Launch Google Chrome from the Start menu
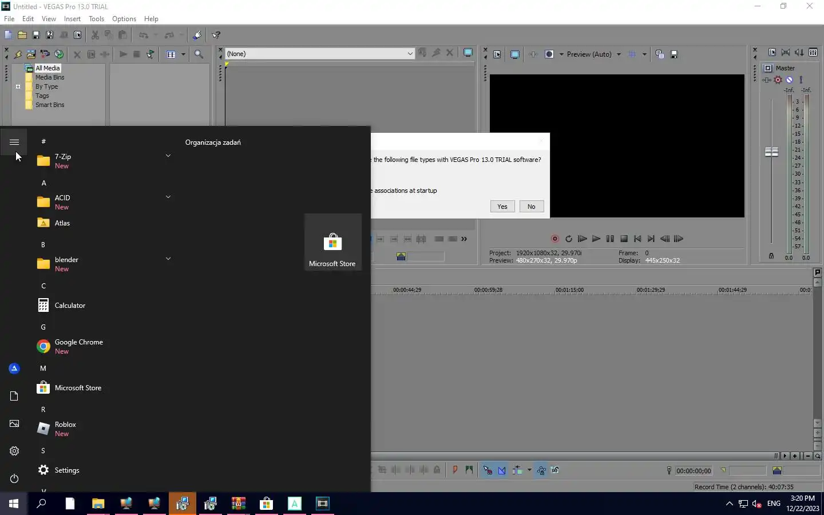This screenshot has width=824, height=515. pyautogui.click(x=103, y=347)
